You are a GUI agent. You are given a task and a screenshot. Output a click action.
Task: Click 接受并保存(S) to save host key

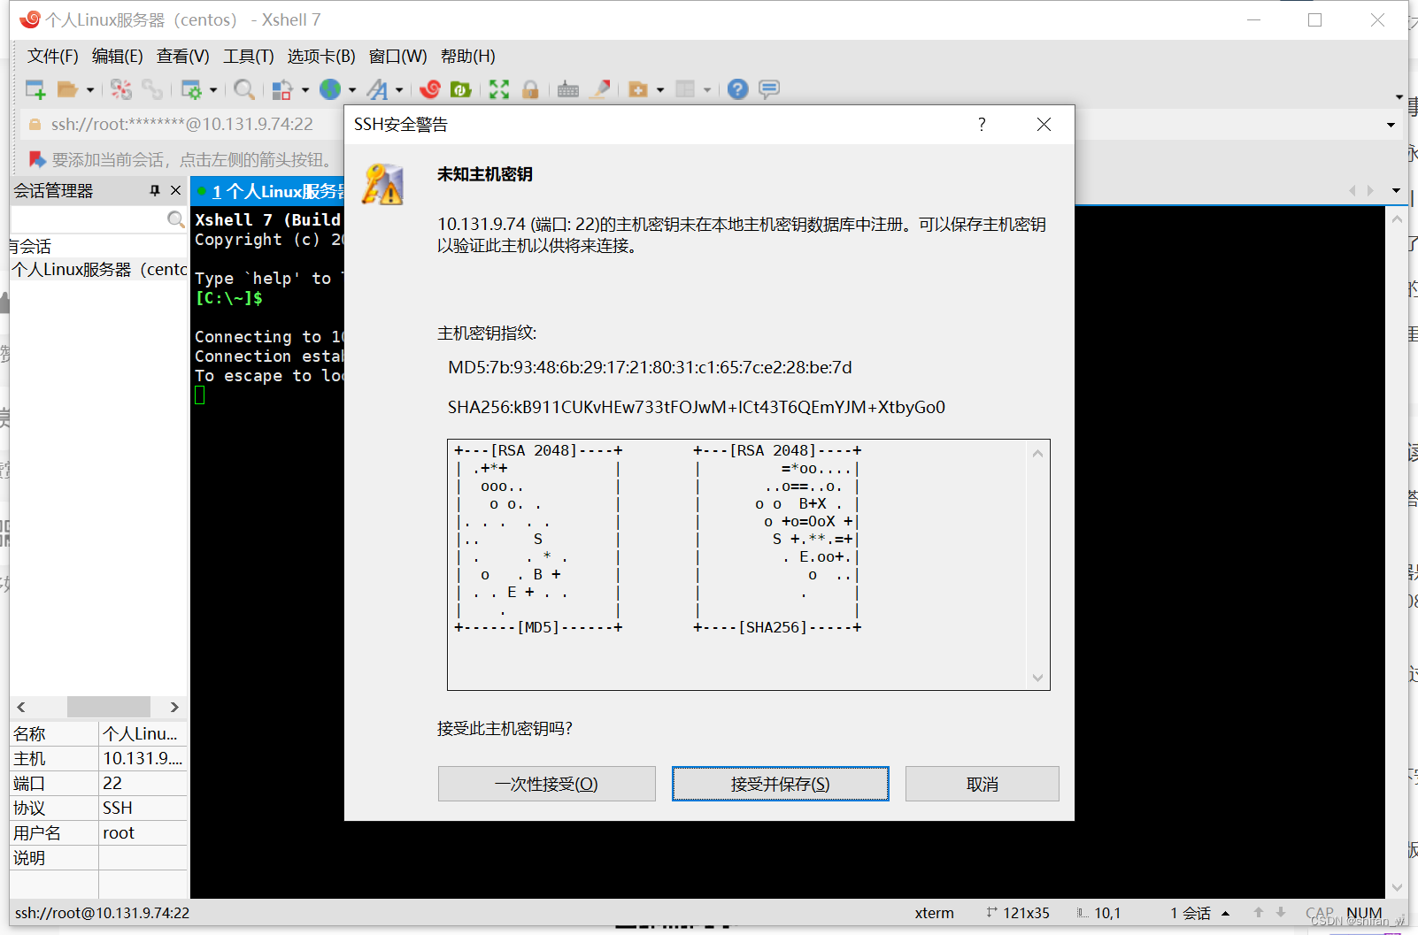pos(780,784)
